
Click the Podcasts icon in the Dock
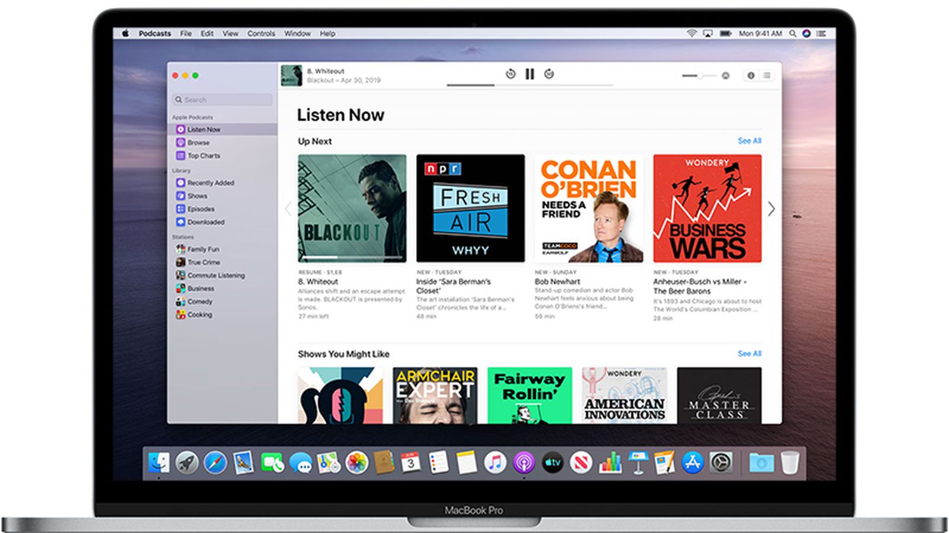(x=524, y=463)
